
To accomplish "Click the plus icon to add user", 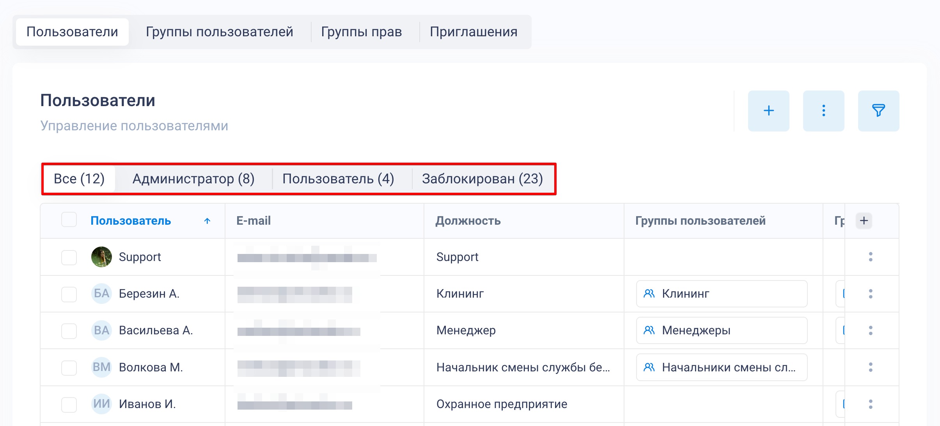I will [768, 111].
